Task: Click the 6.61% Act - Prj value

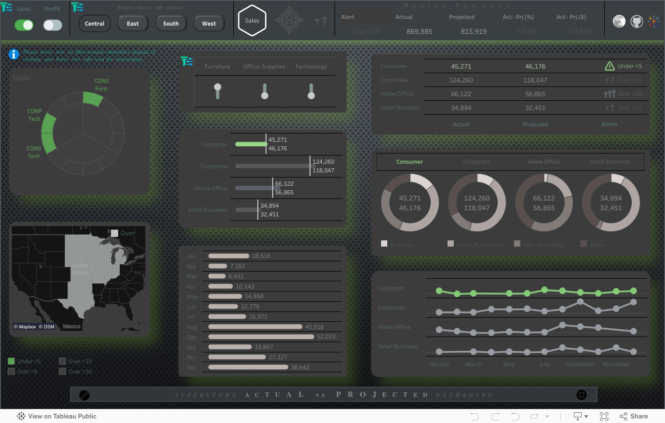Action: pyautogui.click(x=527, y=32)
